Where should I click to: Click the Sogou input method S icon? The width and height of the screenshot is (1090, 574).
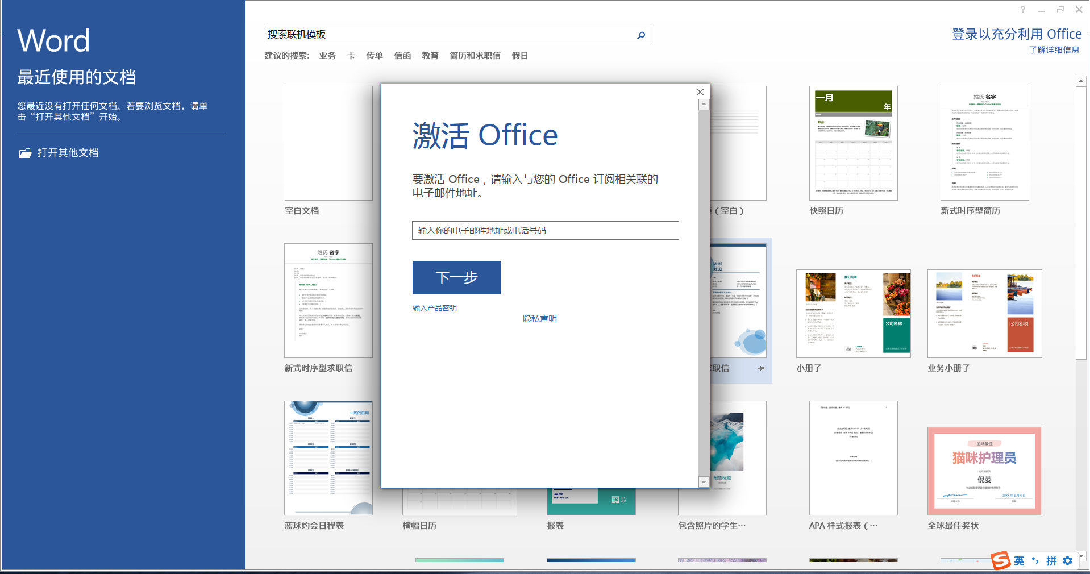point(1001,560)
